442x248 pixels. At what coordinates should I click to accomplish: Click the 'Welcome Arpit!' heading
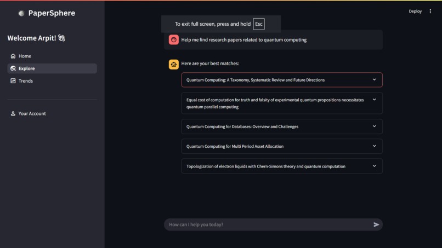pyautogui.click(x=36, y=38)
